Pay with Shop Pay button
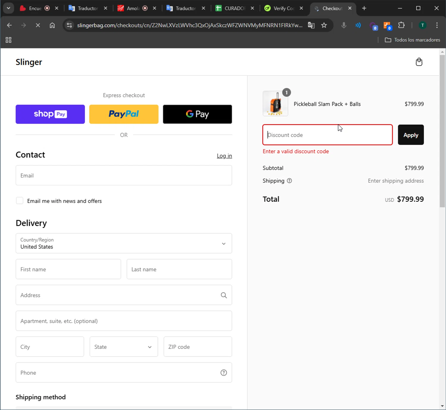 (50, 114)
